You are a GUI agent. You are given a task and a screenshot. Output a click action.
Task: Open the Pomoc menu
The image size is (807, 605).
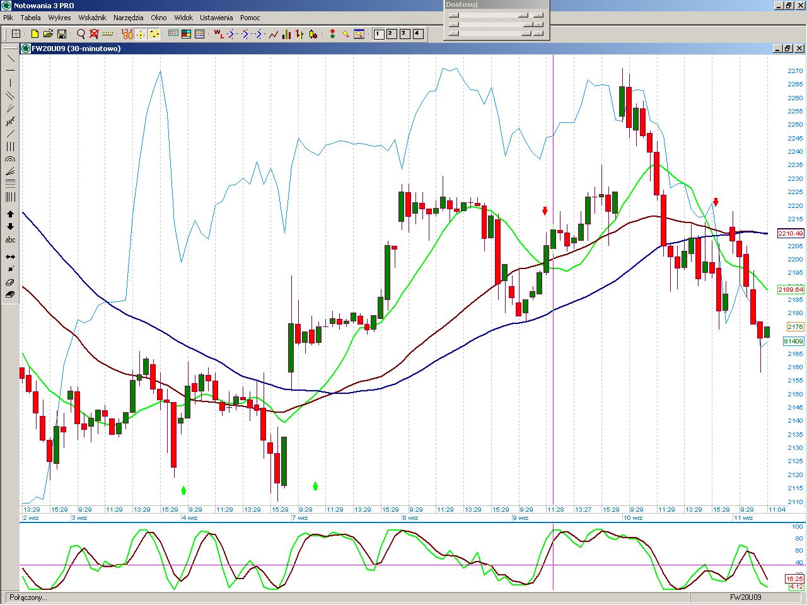[250, 18]
